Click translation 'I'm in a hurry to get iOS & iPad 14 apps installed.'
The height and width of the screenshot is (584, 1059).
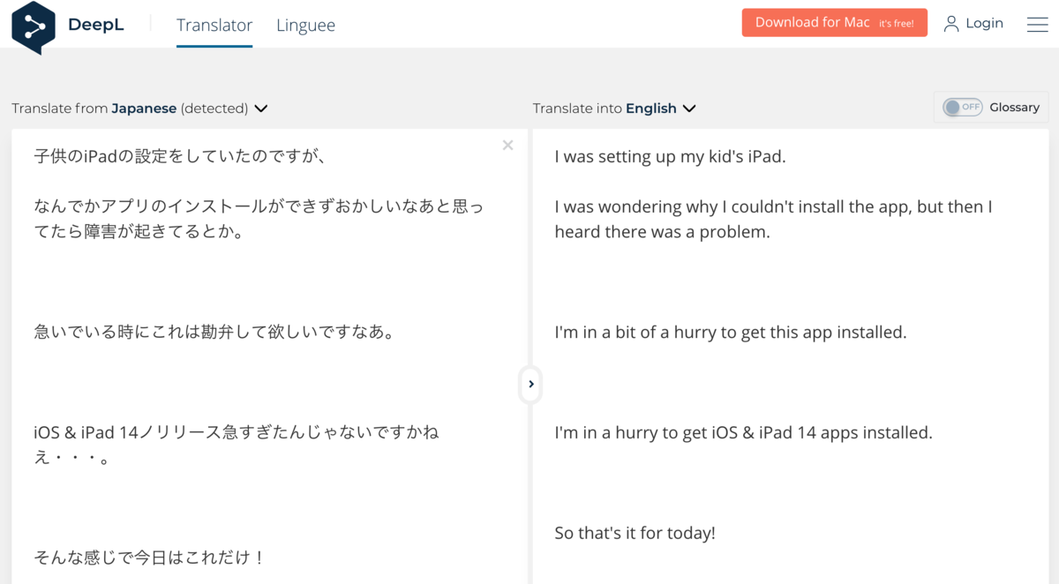click(743, 433)
